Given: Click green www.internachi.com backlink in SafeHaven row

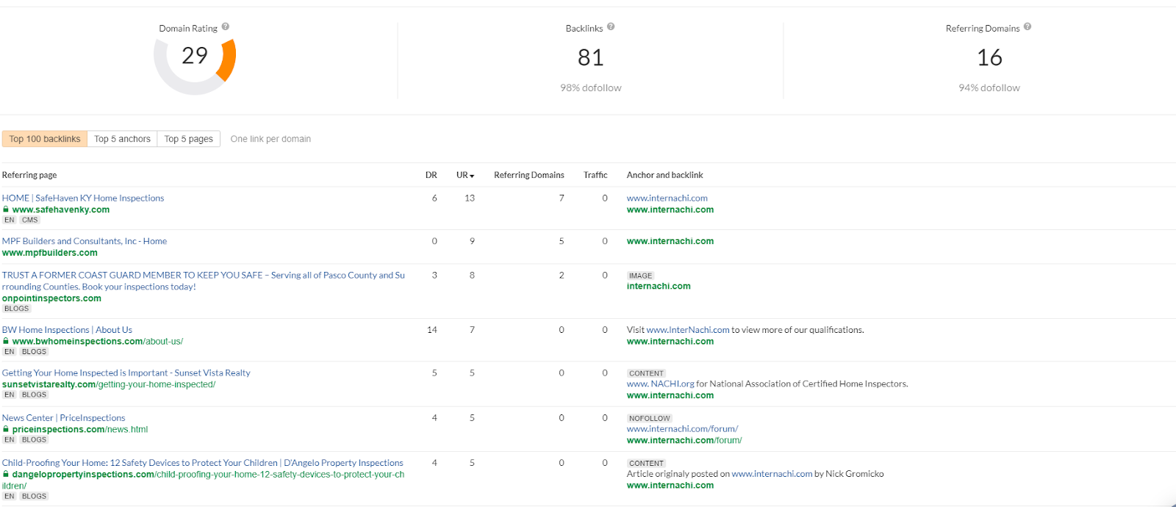Looking at the screenshot, I should pos(670,209).
